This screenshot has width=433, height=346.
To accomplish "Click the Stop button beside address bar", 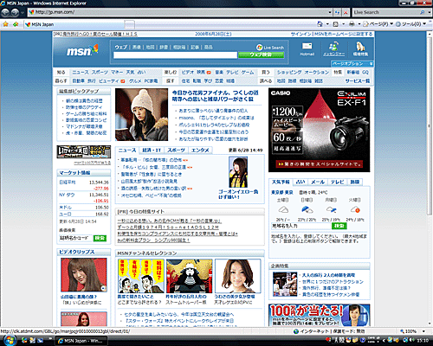I will (x=346, y=12).
